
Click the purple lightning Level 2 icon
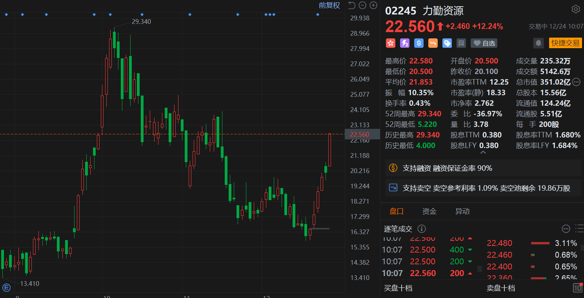(405, 43)
